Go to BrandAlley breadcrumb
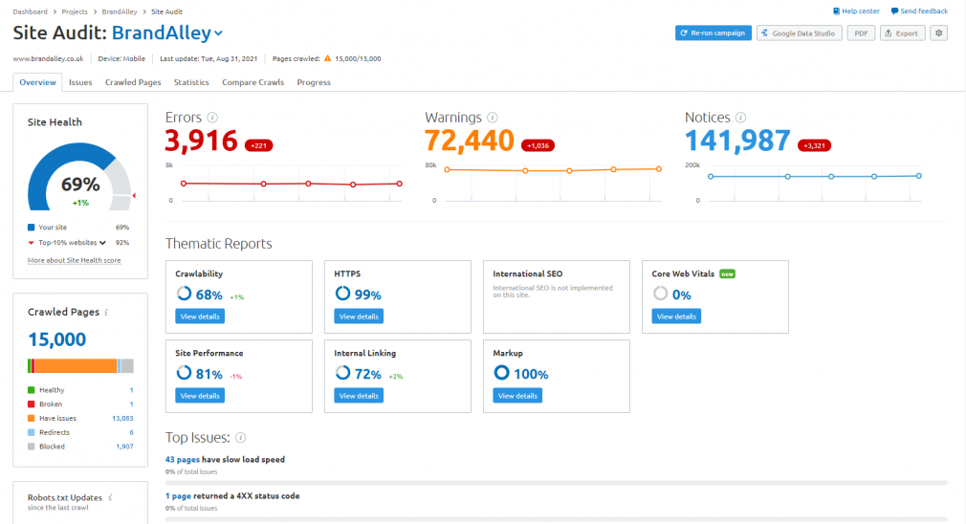The width and height of the screenshot is (966, 524). click(x=120, y=11)
